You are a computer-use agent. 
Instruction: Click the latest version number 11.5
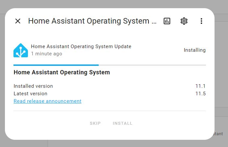coord(200,94)
